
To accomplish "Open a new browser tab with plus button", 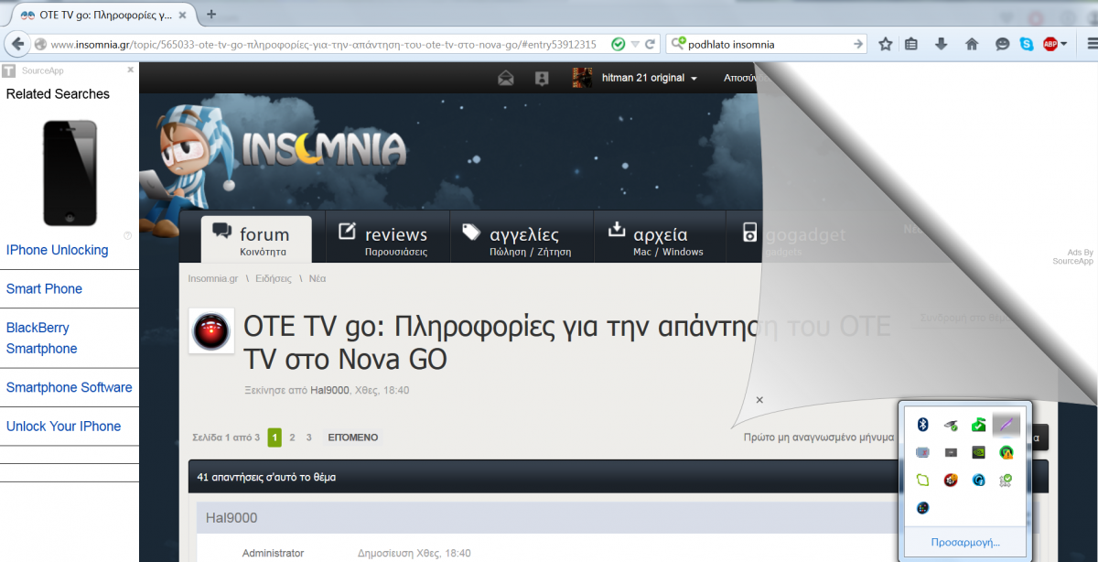I will point(211,14).
